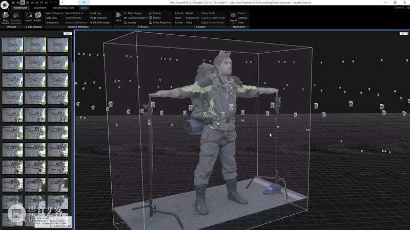This screenshot has height=230, width=410.
Task: Run the Simplify tool
Action: 130,22
